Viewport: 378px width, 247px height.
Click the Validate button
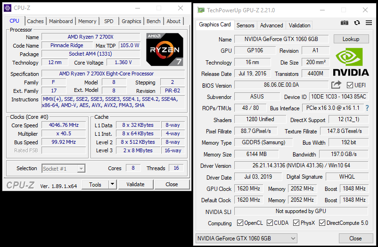point(135,184)
